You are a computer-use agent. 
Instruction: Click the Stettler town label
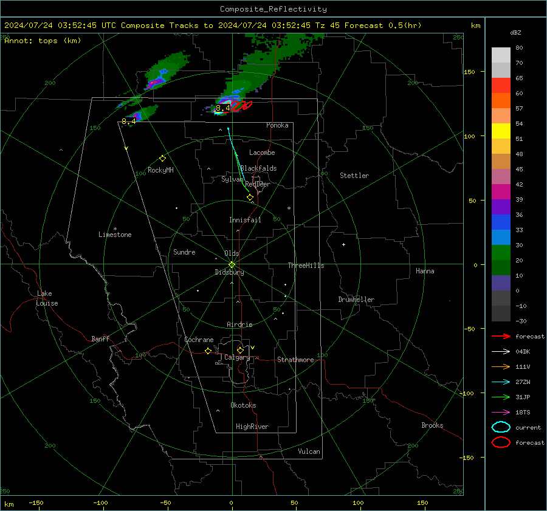tap(354, 176)
